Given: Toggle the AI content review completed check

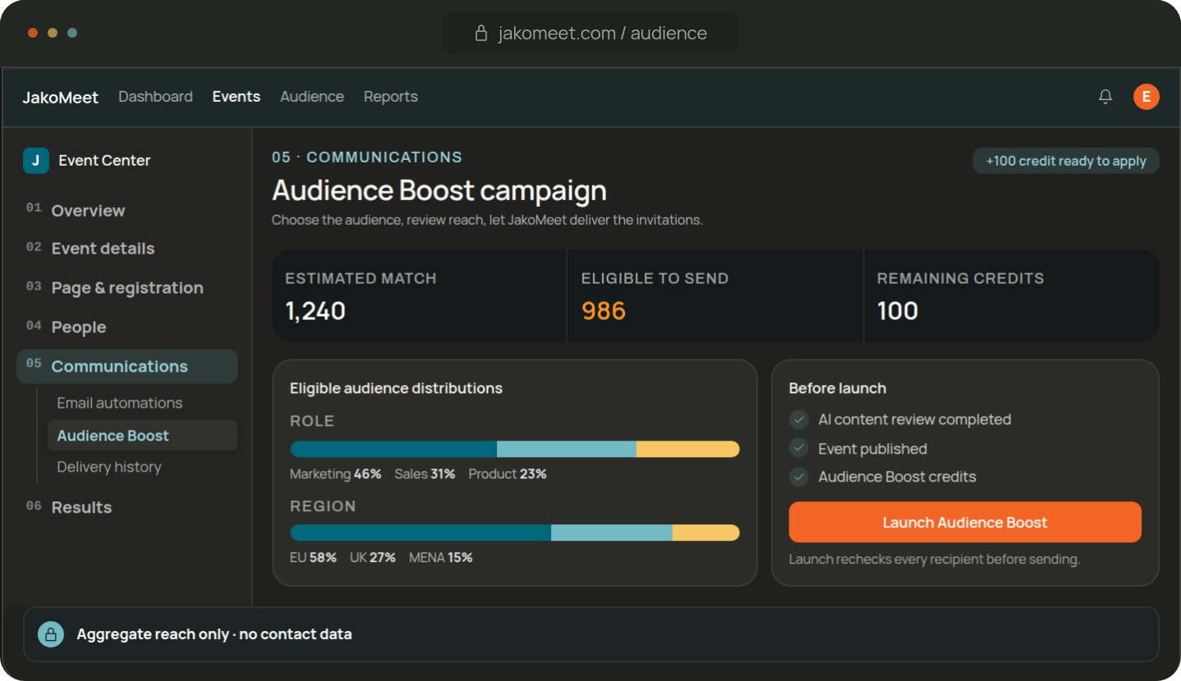Looking at the screenshot, I should (799, 420).
